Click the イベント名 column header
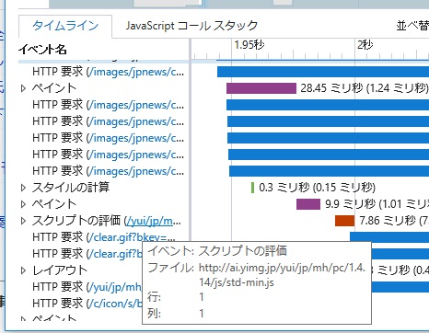This screenshot has height=333, width=429. coord(42,49)
